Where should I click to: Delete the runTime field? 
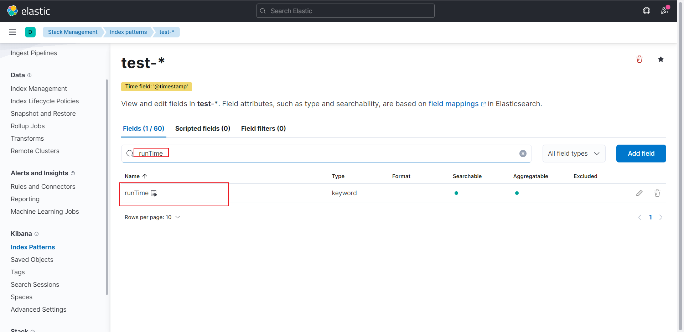657,193
